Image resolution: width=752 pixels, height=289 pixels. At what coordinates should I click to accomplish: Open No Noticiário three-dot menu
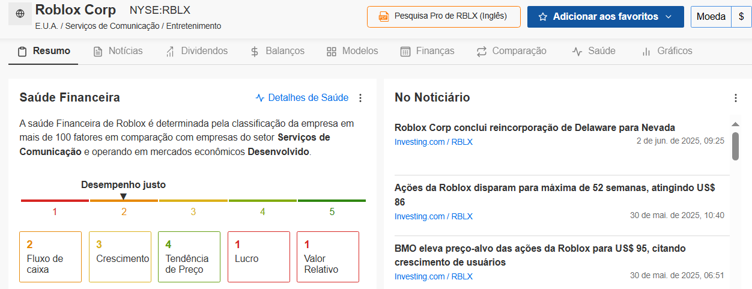click(x=736, y=98)
